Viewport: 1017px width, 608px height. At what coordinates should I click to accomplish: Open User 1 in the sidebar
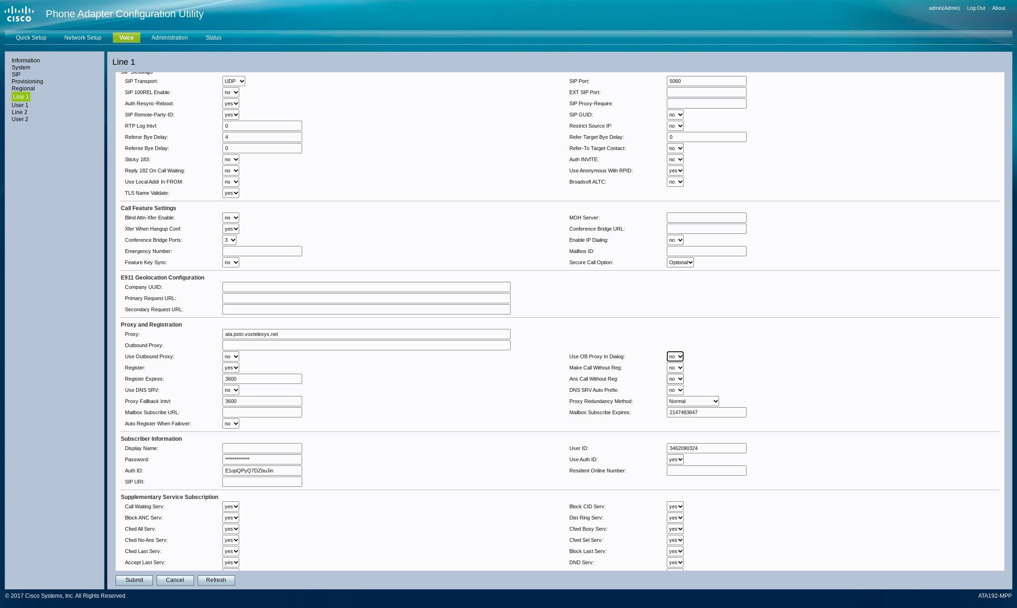20,105
